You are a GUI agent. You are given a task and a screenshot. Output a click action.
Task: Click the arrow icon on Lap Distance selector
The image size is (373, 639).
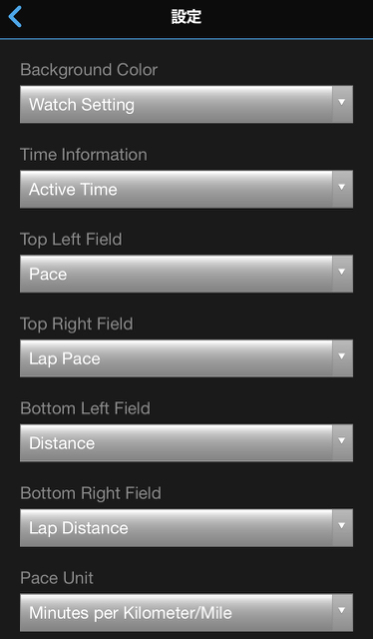[x=342, y=525]
